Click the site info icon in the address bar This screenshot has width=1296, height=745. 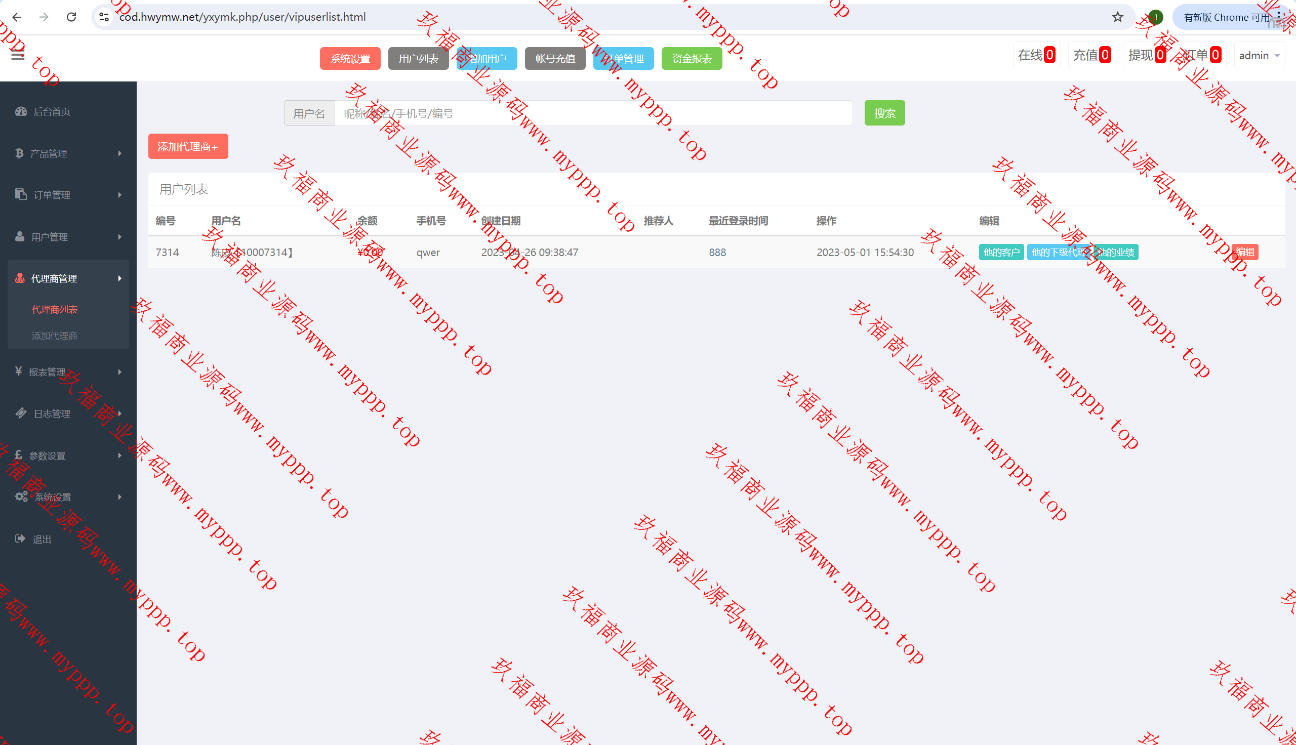click(104, 17)
